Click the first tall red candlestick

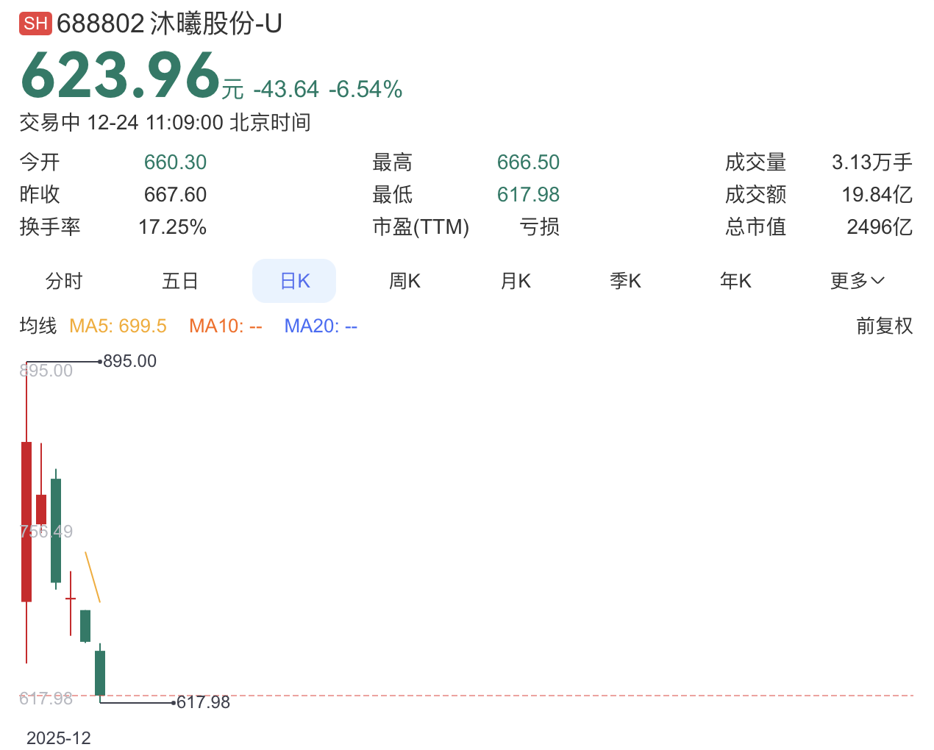pos(26,521)
